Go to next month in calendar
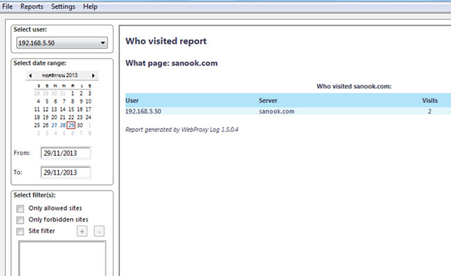This screenshot has width=451, height=276. 94,75
